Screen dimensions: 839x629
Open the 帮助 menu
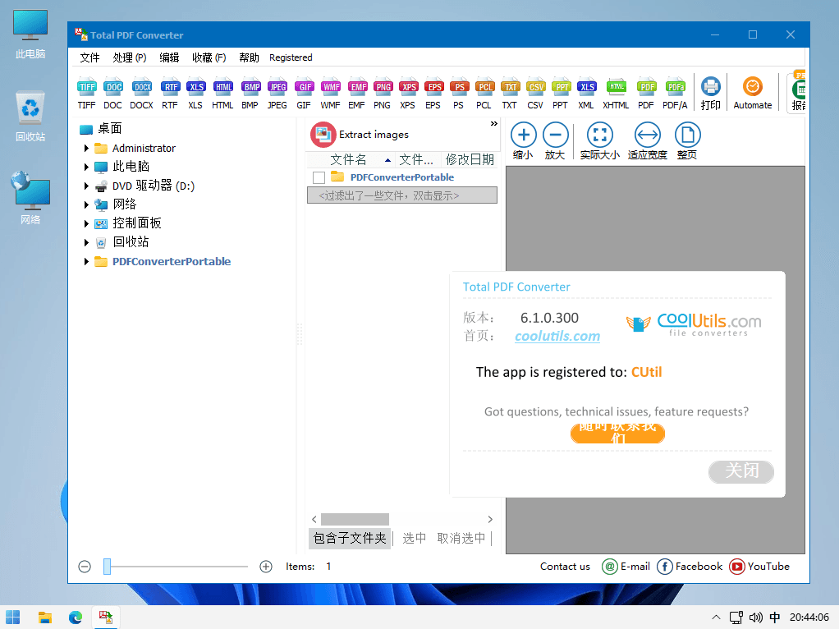pos(249,57)
